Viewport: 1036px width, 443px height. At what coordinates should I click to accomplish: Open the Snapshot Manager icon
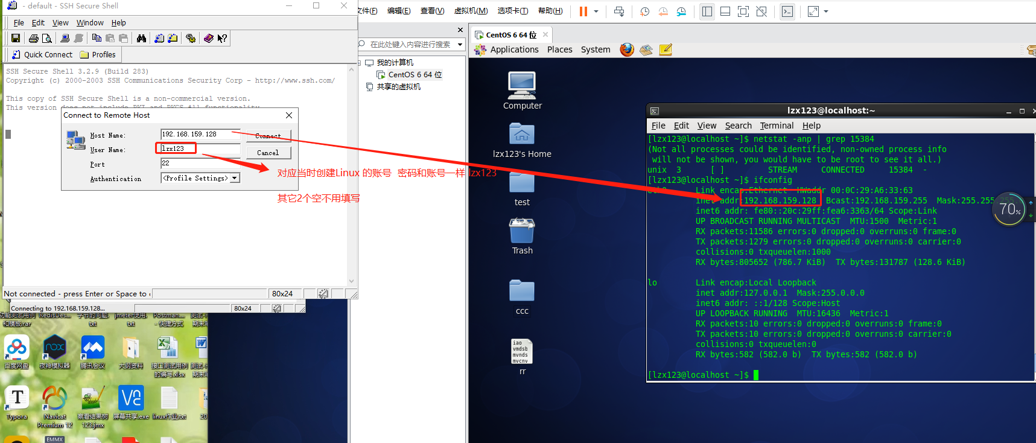[681, 11]
